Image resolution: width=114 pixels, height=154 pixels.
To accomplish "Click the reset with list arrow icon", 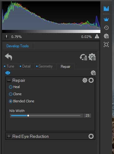I will (x=83, y=57).
